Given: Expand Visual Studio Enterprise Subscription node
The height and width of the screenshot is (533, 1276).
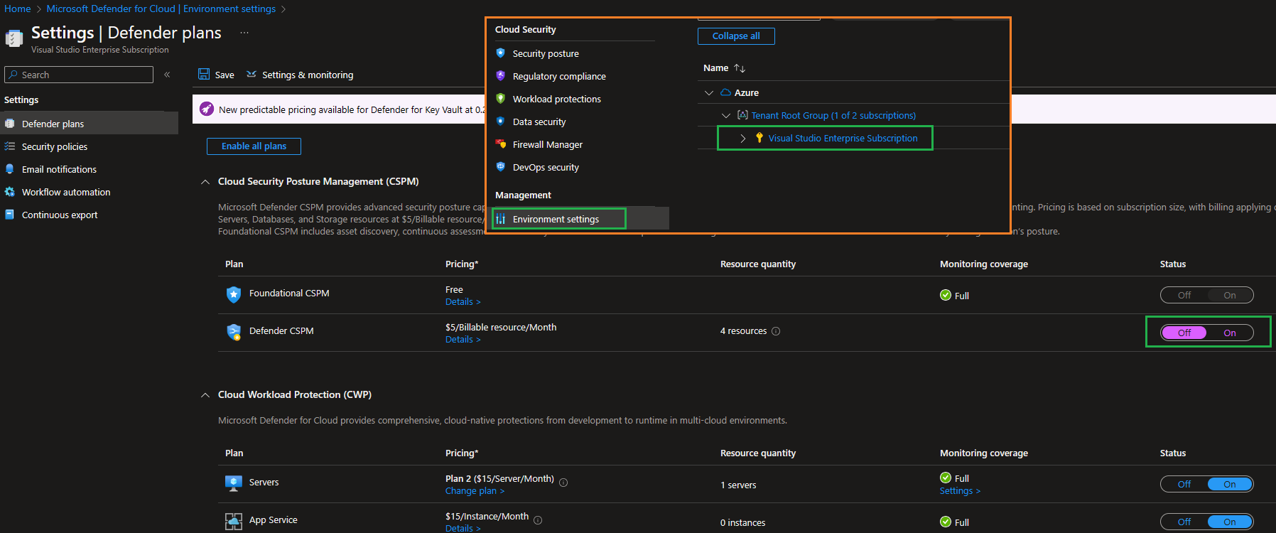Looking at the screenshot, I should pyautogui.click(x=743, y=138).
